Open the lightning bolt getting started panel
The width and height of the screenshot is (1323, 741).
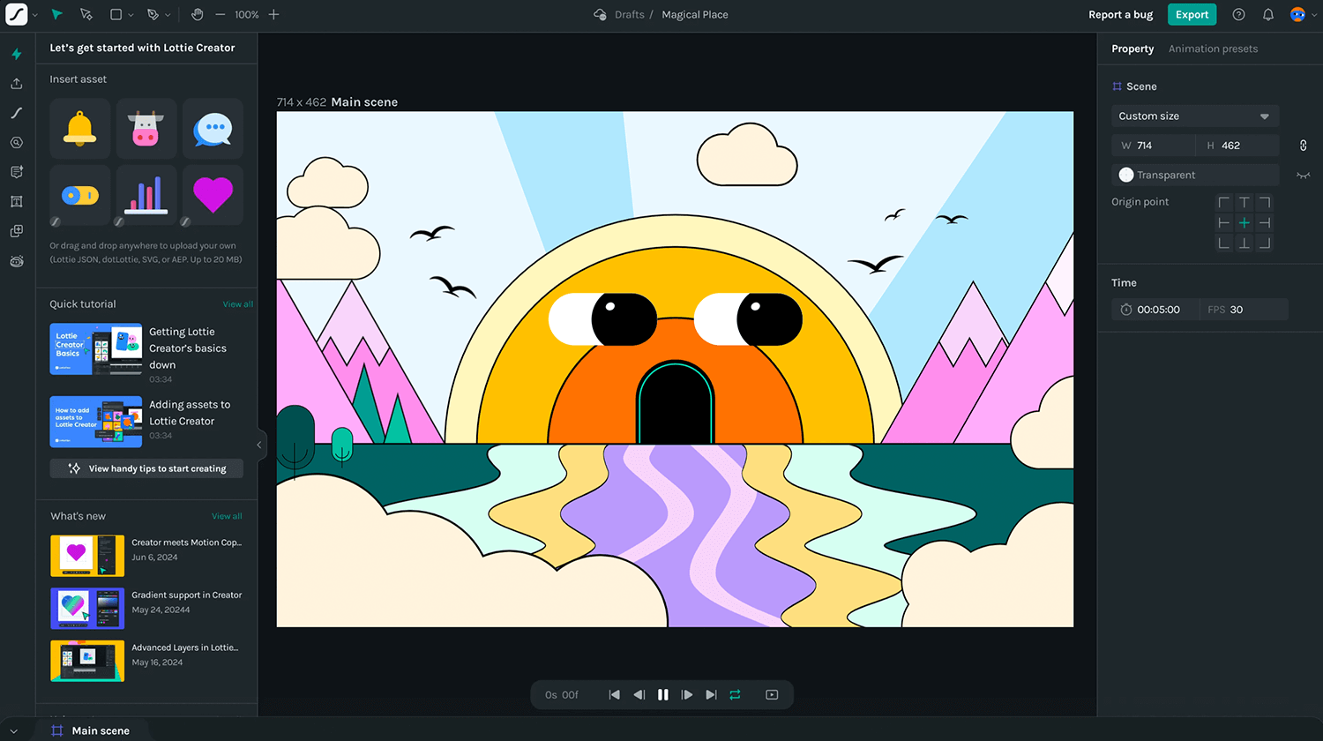16,54
